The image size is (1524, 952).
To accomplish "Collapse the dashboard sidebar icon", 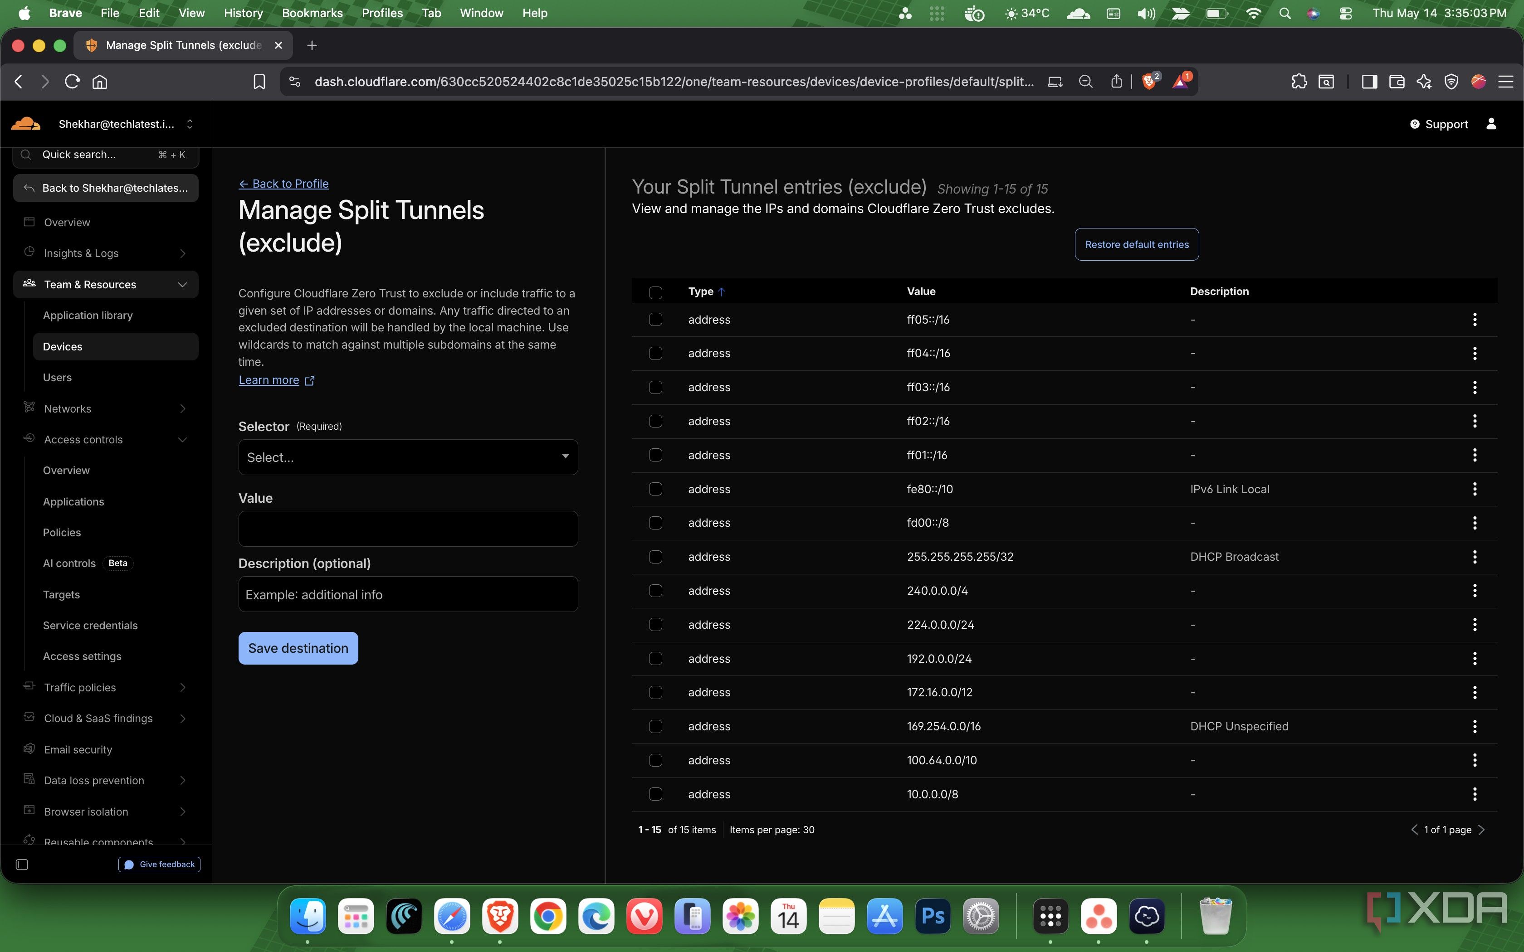I will point(22,865).
